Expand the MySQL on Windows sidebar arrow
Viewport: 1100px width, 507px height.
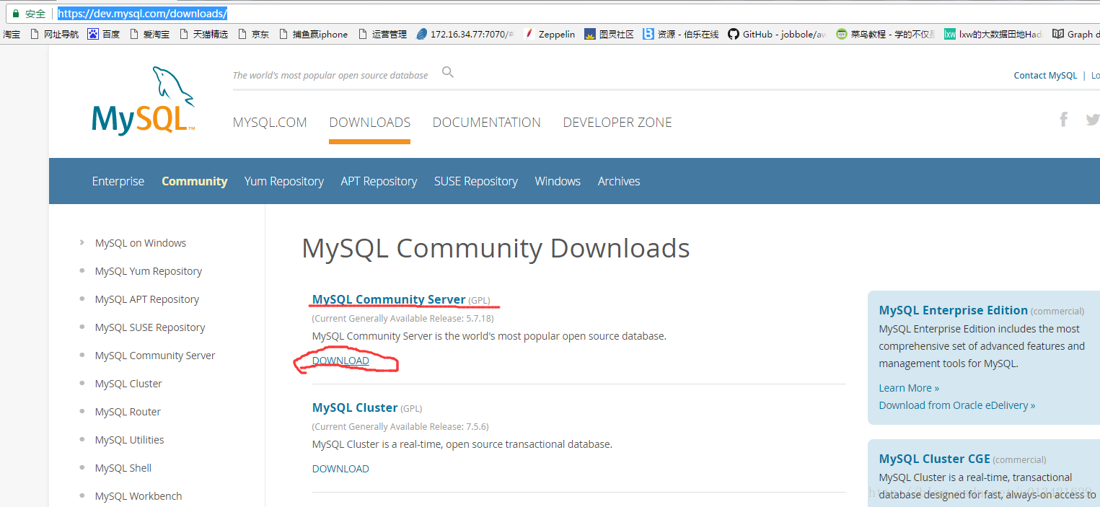(x=82, y=243)
